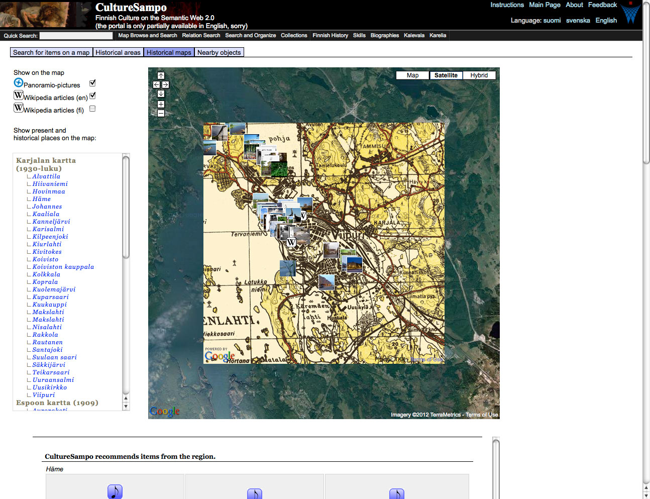
Task: Click Karjalan kartta (1930-luku) heading
Action: coord(46,164)
